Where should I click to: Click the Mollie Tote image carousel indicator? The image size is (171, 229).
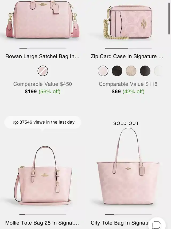click(43, 215)
